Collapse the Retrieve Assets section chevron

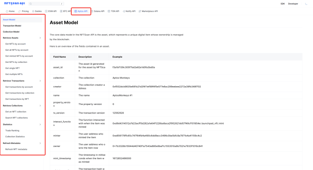click(x=40, y=38)
